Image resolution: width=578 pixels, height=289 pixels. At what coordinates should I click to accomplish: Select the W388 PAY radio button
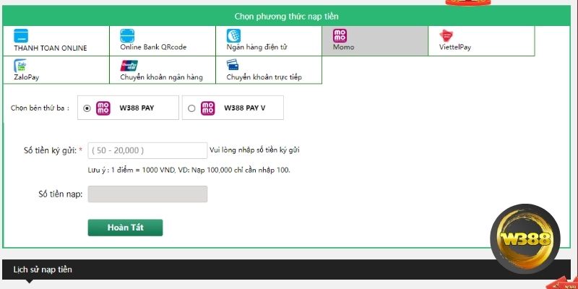[87, 108]
